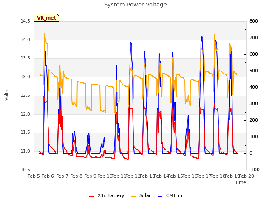The width and height of the screenshot is (272, 204).
Task: Click the Feb 18 date tick label
Action: 218,176
